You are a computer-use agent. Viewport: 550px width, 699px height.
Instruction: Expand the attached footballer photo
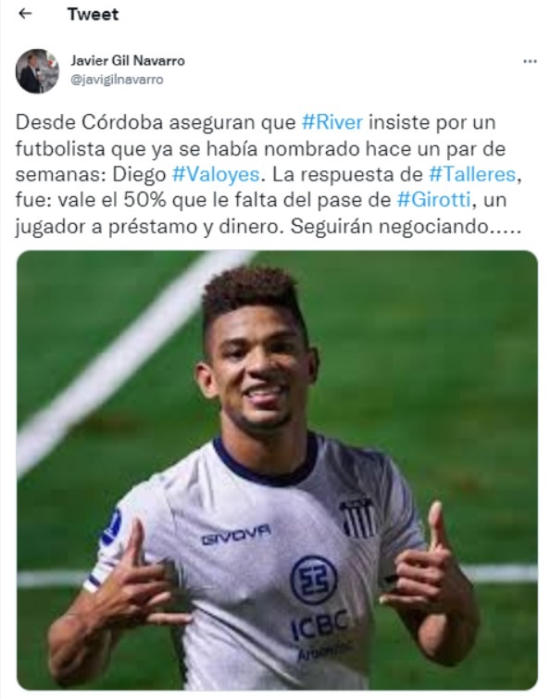pos(277,470)
